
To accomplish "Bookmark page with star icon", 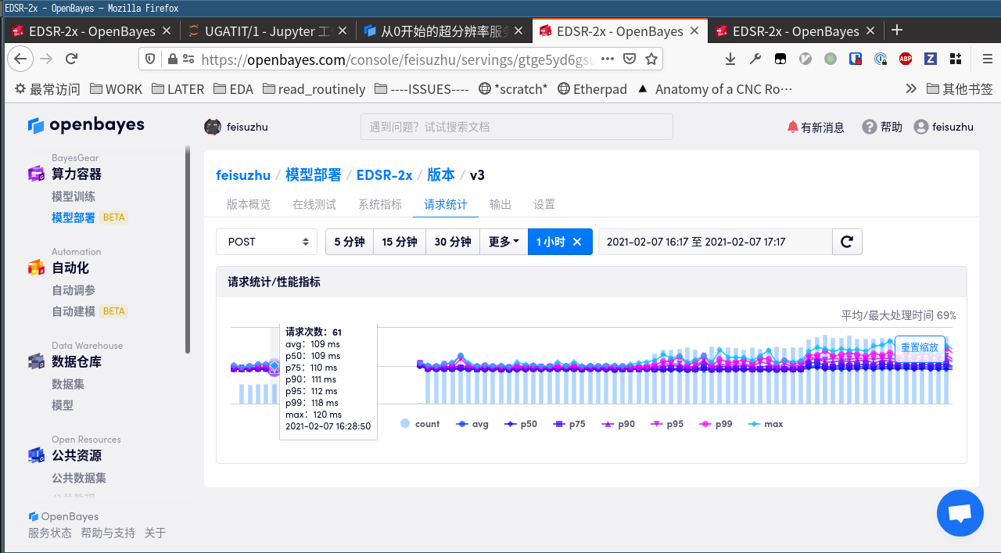I will point(651,59).
